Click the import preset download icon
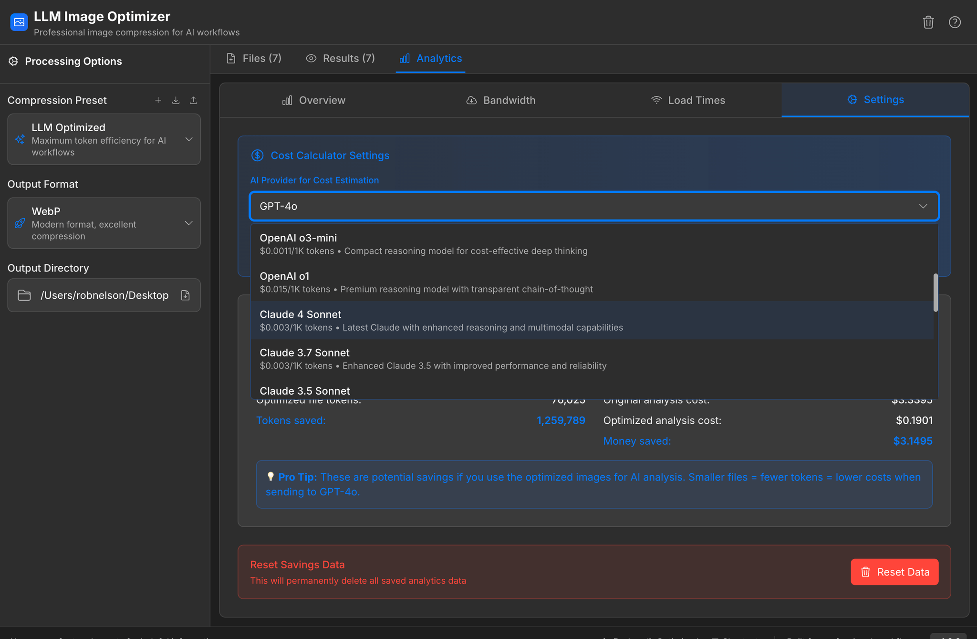This screenshot has width=977, height=639. (176, 100)
